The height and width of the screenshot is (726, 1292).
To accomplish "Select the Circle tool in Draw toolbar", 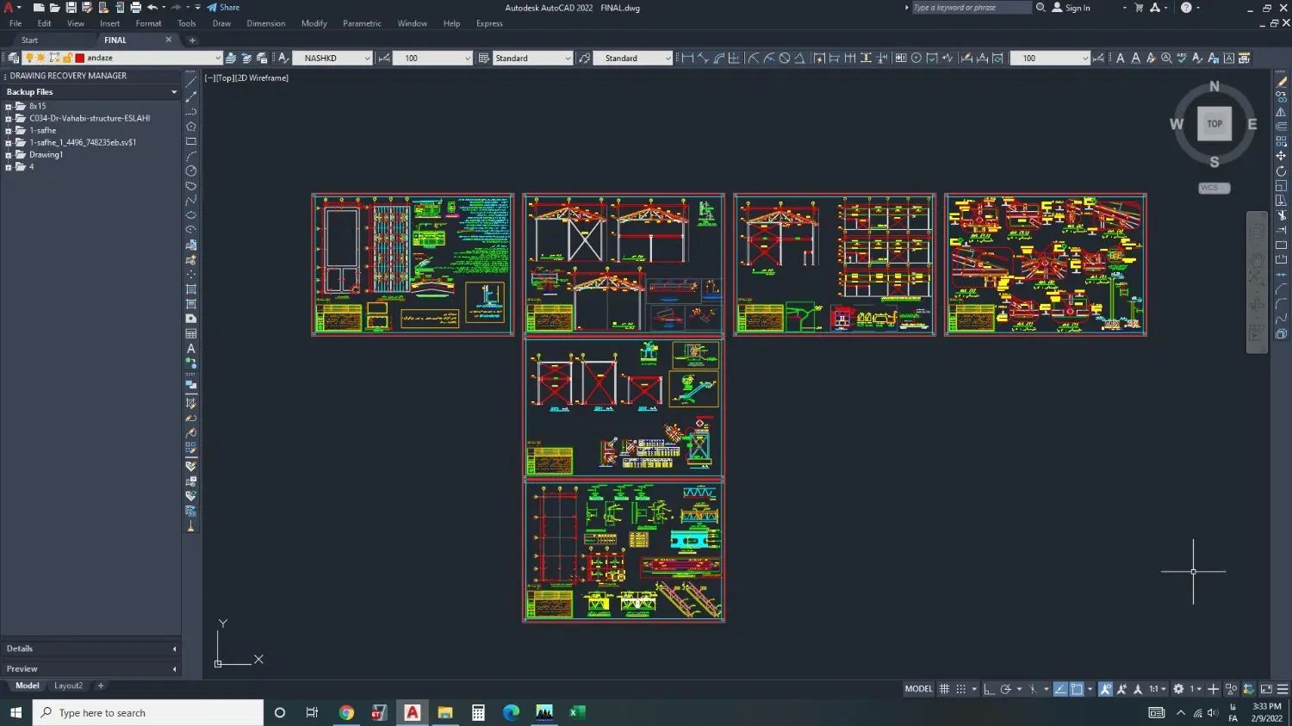I will click(x=191, y=171).
